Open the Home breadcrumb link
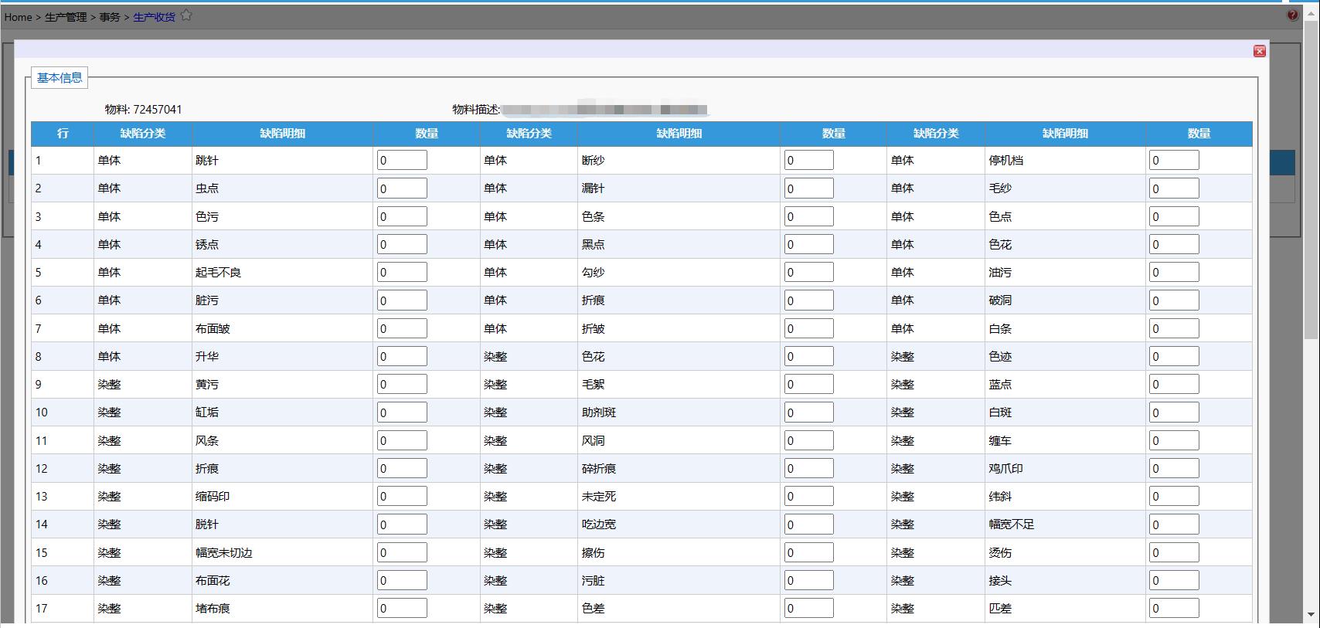The width and height of the screenshot is (1320, 628). [19, 17]
